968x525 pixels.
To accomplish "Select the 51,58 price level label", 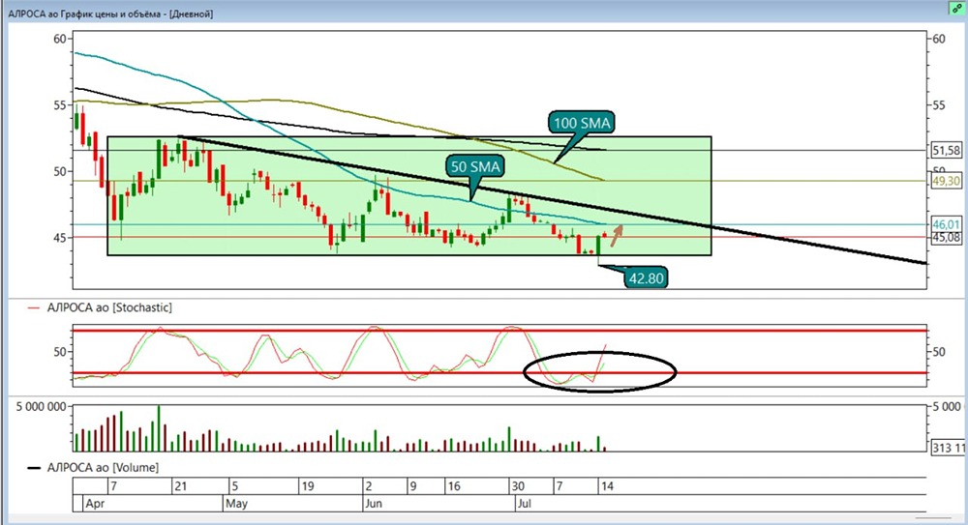I will pyautogui.click(x=947, y=150).
